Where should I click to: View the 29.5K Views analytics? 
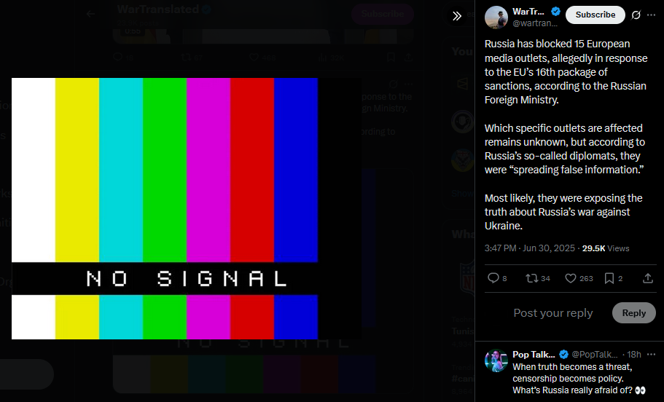click(x=606, y=248)
